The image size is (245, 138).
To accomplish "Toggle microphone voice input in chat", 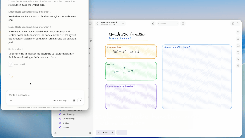I will (x=74, y=101).
